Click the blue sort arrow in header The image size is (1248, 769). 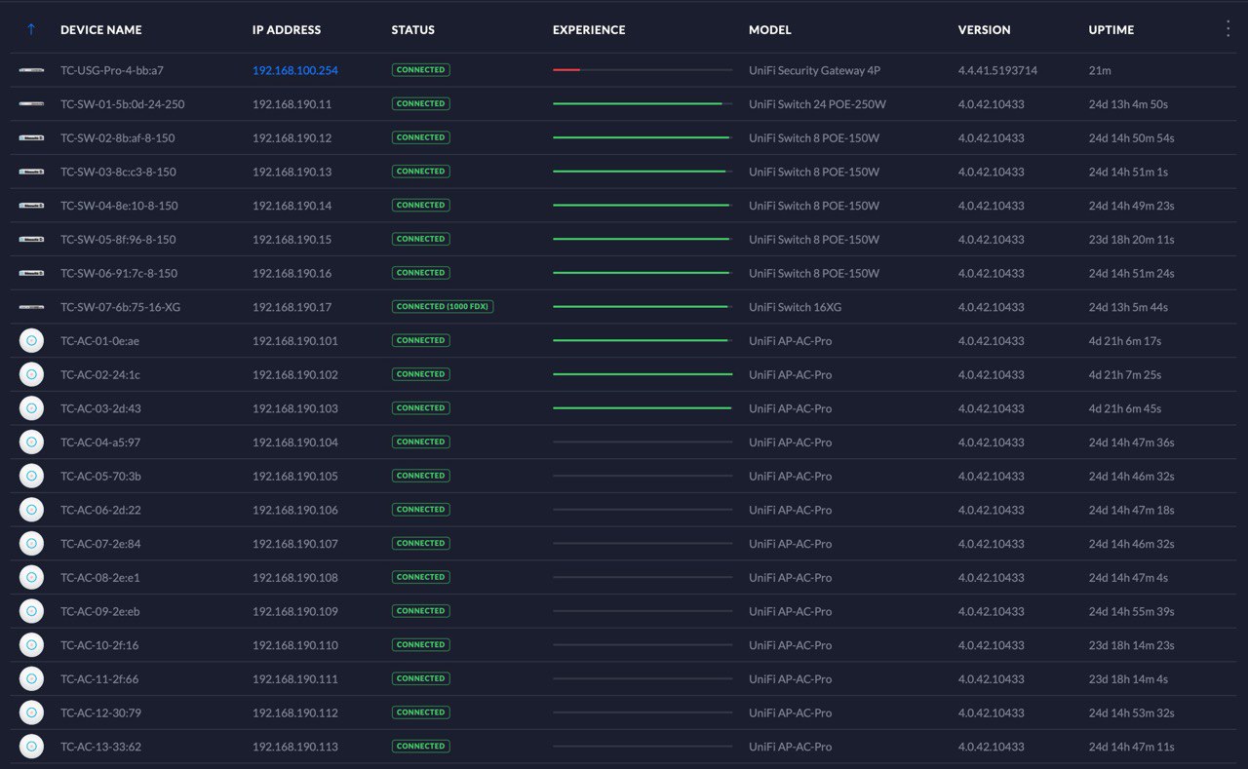pyautogui.click(x=31, y=29)
